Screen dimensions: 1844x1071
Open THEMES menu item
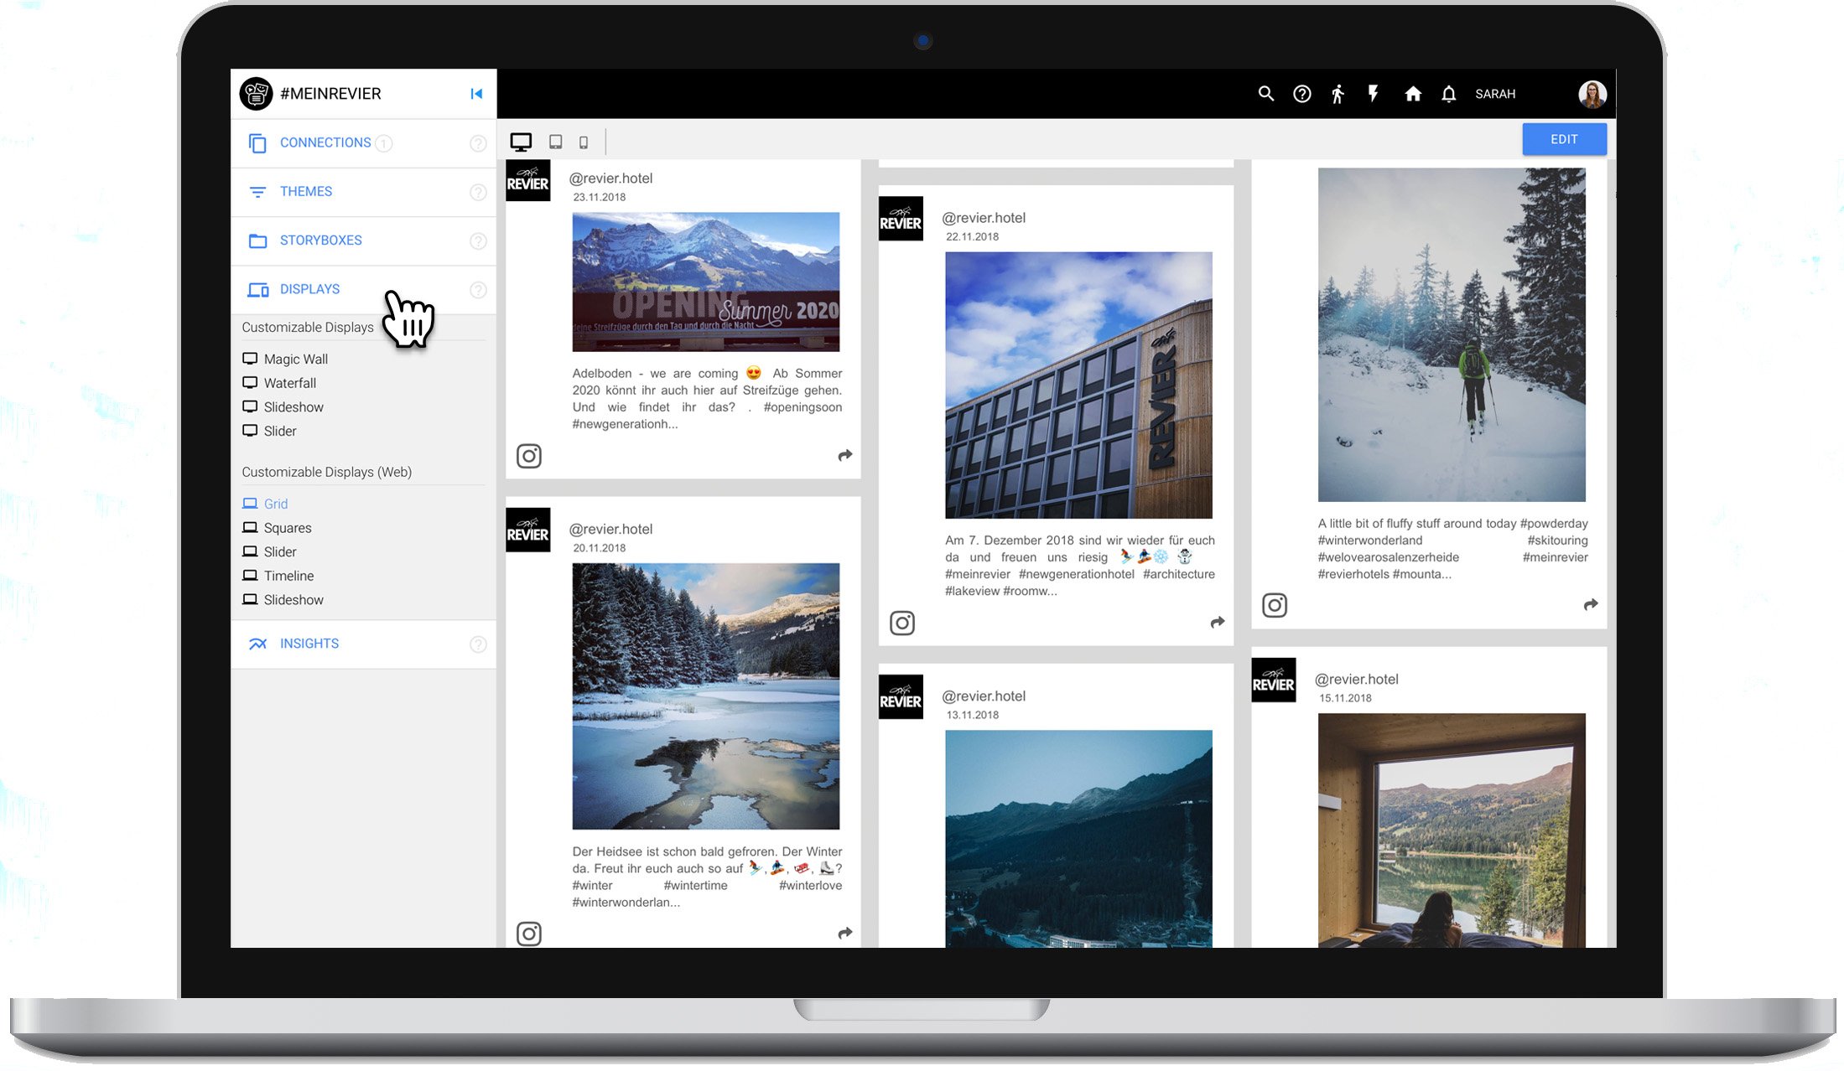point(363,192)
